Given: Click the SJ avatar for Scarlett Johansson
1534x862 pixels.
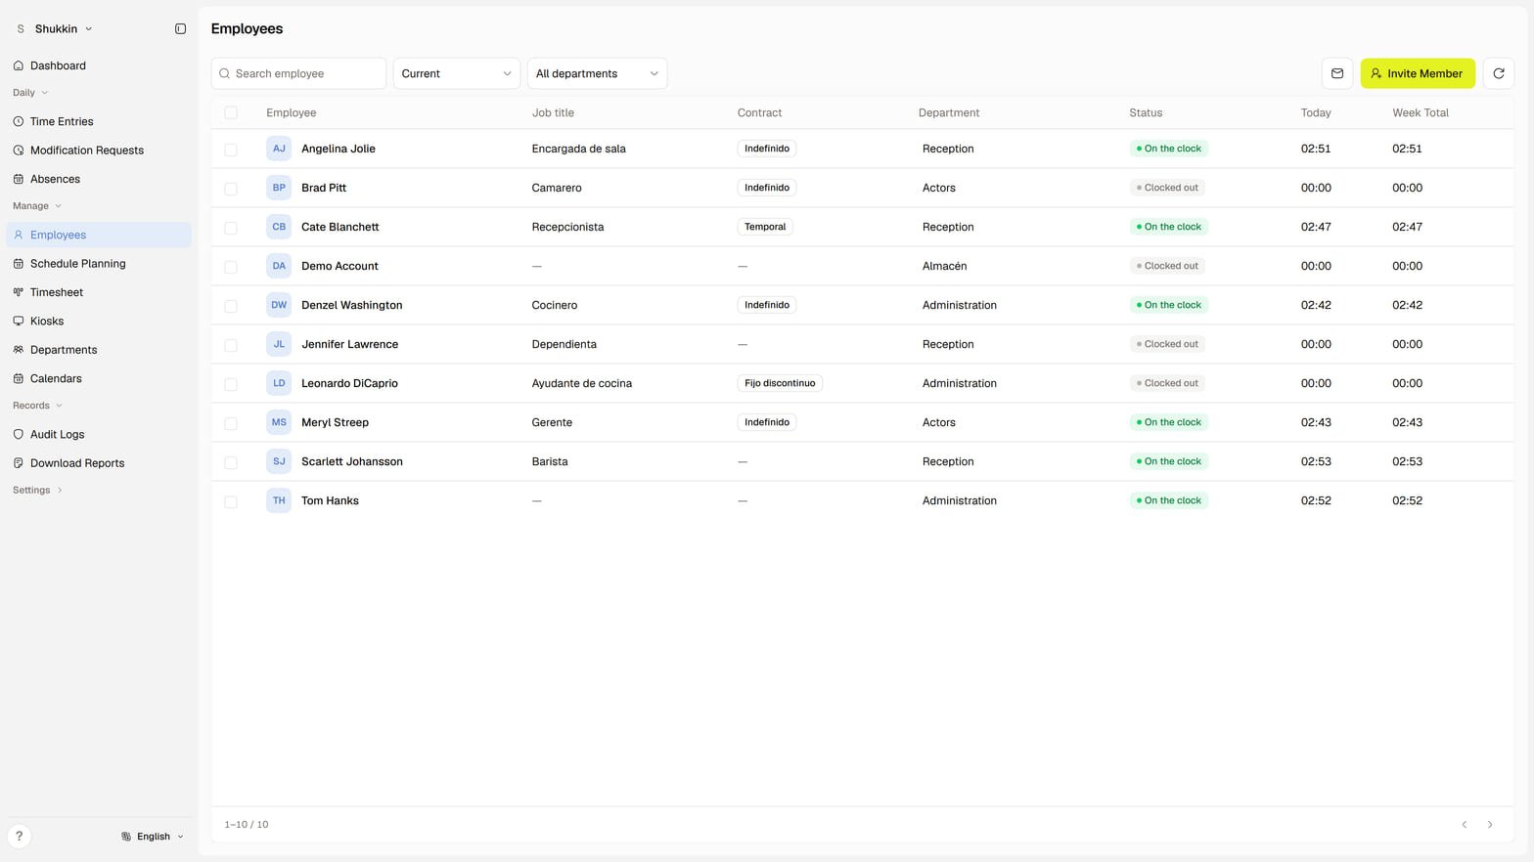Looking at the screenshot, I should [279, 461].
